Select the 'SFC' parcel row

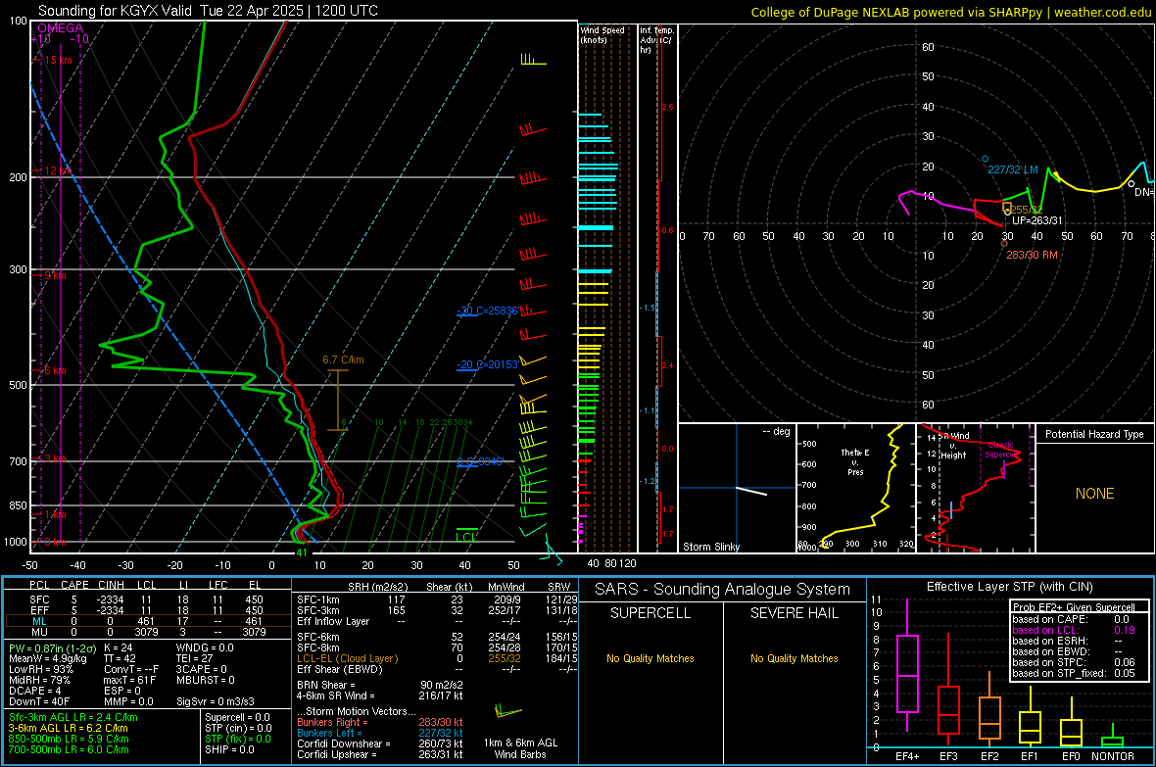[x=146, y=599]
